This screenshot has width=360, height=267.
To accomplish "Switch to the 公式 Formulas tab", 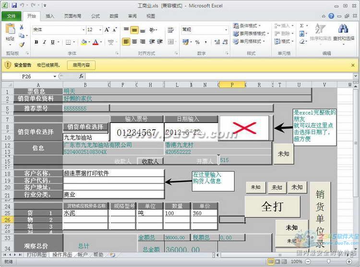I will (x=96, y=16).
